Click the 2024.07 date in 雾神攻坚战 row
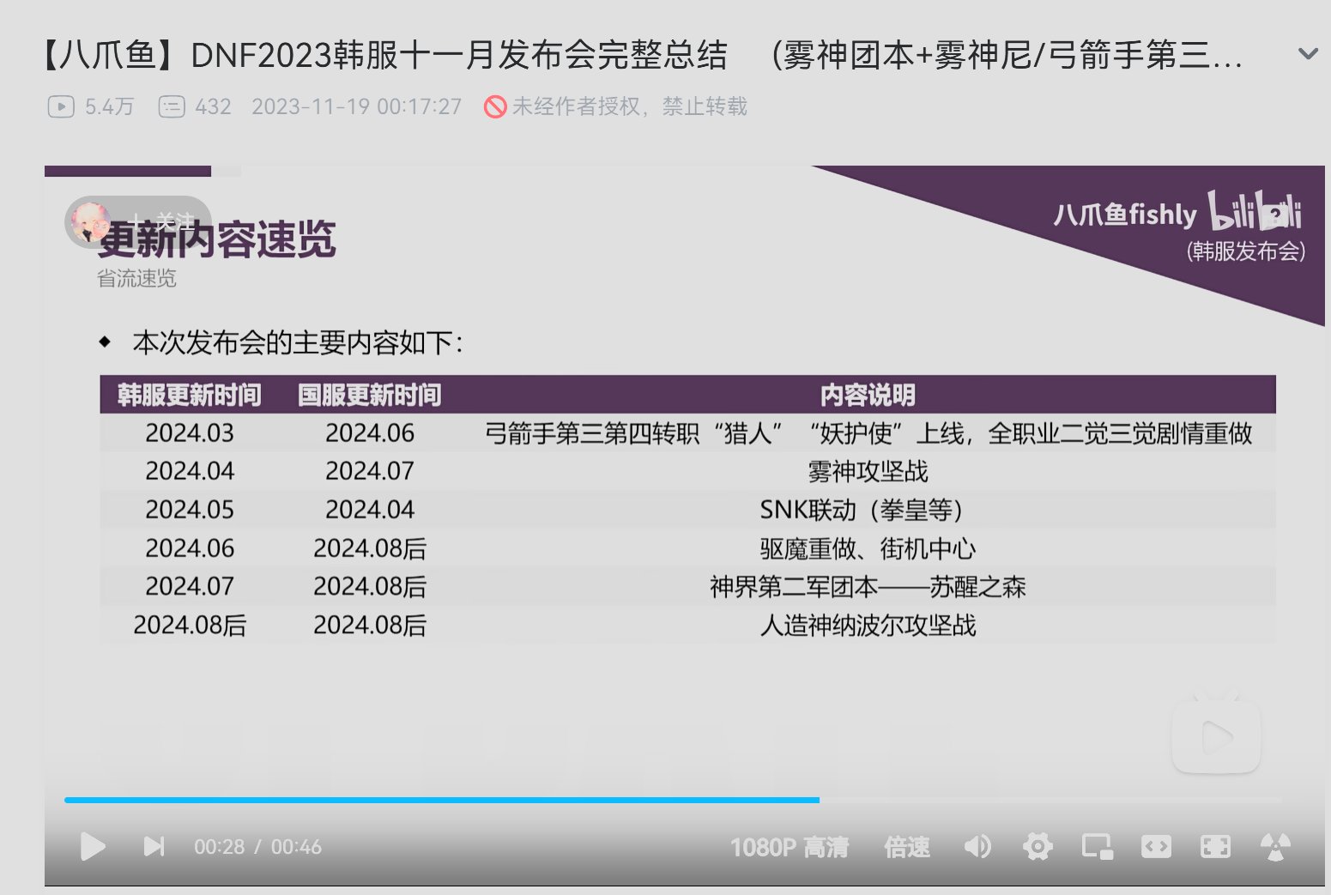Viewport: 1331px width, 895px height. click(x=370, y=471)
